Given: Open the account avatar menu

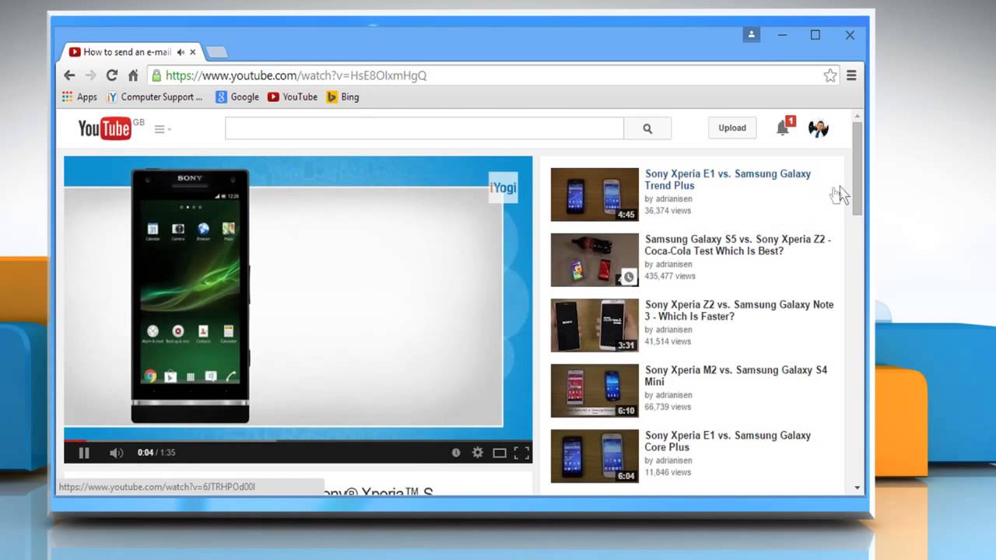Looking at the screenshot, I should coord(819,128).
